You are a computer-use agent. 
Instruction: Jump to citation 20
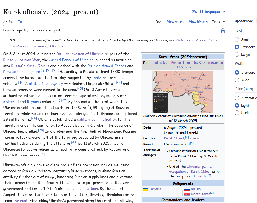41,130
